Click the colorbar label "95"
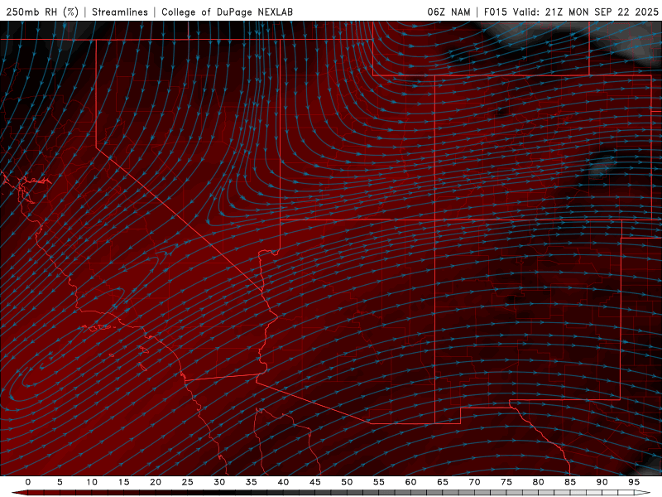This screenshot has width=662, height=497. click(634, 482)
